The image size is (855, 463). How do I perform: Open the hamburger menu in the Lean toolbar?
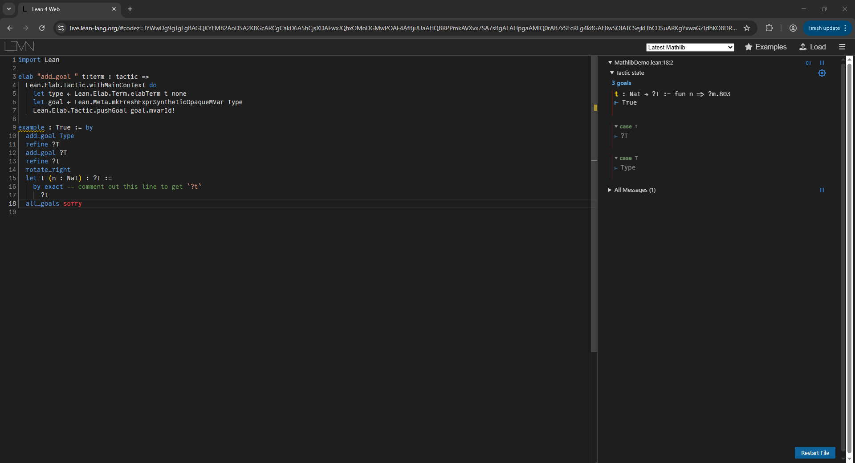click(842, 47)
